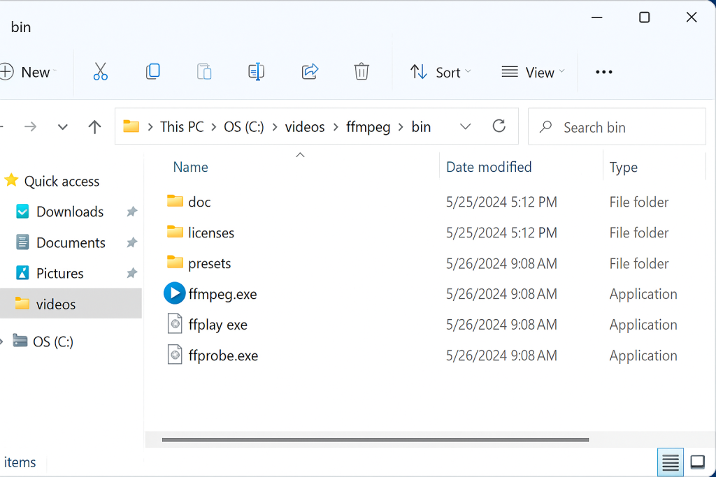Open the View dropdown menu
This screenshot has width=716, height=477.
(533, 72)
